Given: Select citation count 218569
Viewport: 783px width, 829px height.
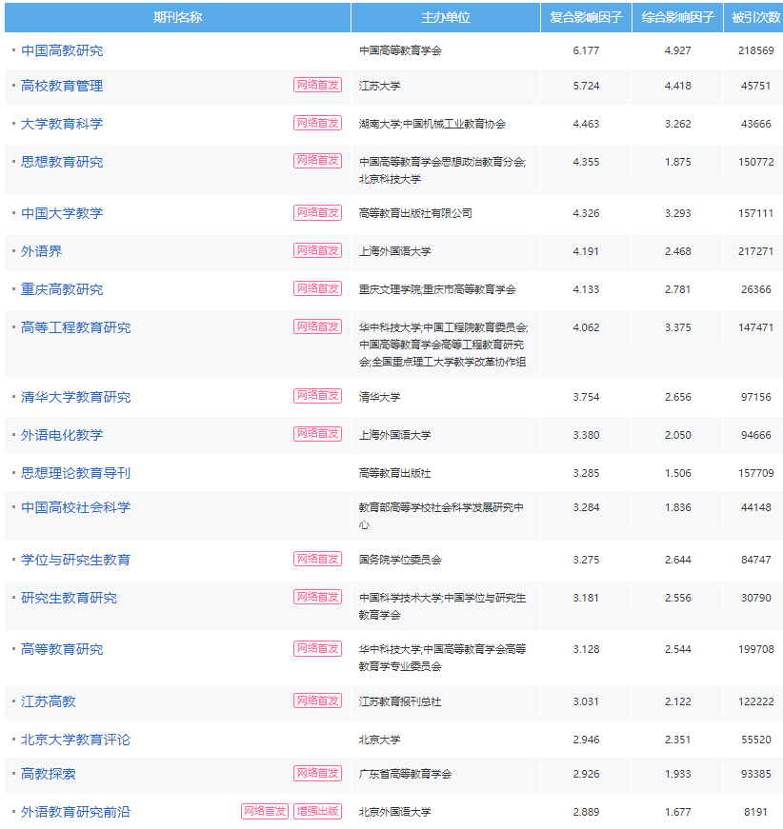Looking at the screenshot, I should pos(756,50).
